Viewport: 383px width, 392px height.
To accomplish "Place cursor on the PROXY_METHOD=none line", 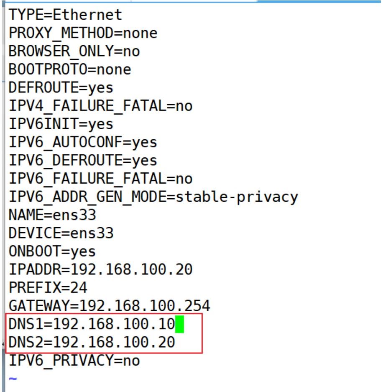I will coord(83,33).
